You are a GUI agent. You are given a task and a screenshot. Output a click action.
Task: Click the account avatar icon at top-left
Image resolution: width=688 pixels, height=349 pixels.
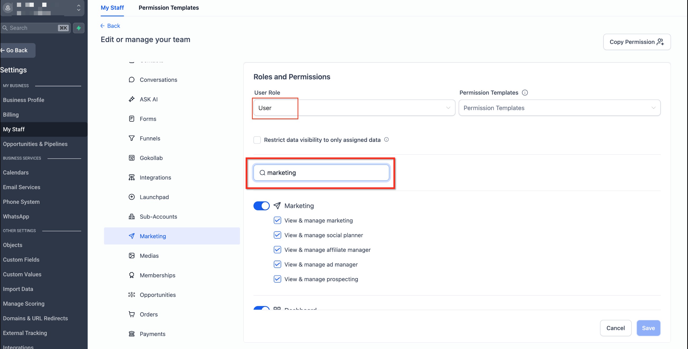coord(8,8)
